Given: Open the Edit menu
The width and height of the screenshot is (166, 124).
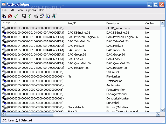Looking at the screenshot, I should click(12, 10).
